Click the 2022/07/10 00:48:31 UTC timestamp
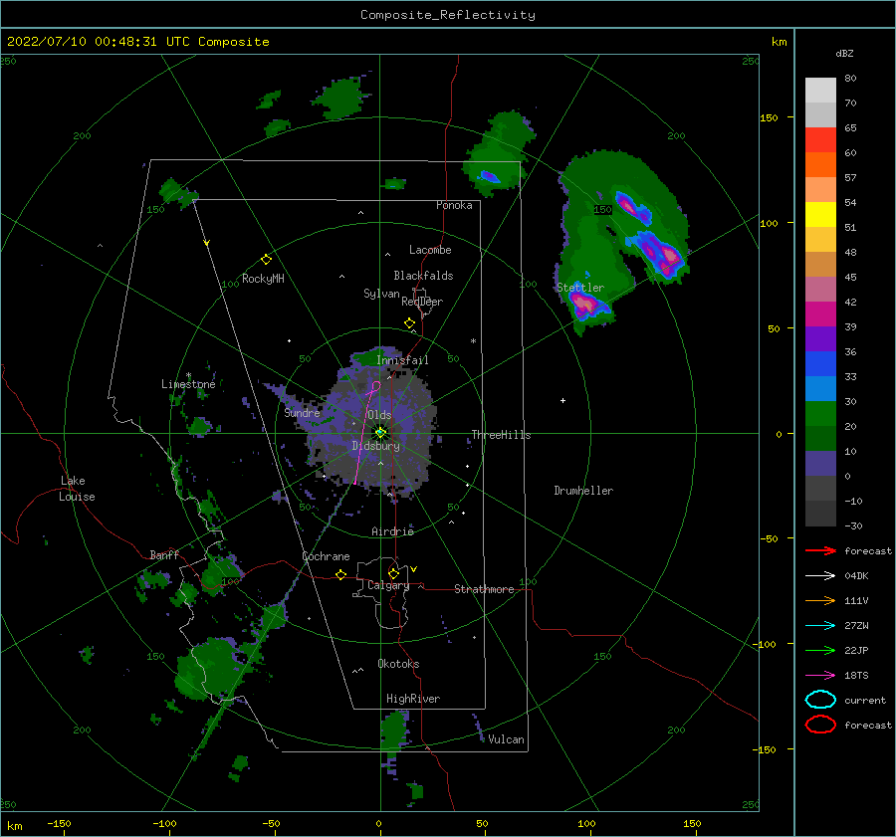This screenshot has width=896, height=837. click(x=138, y=41)
